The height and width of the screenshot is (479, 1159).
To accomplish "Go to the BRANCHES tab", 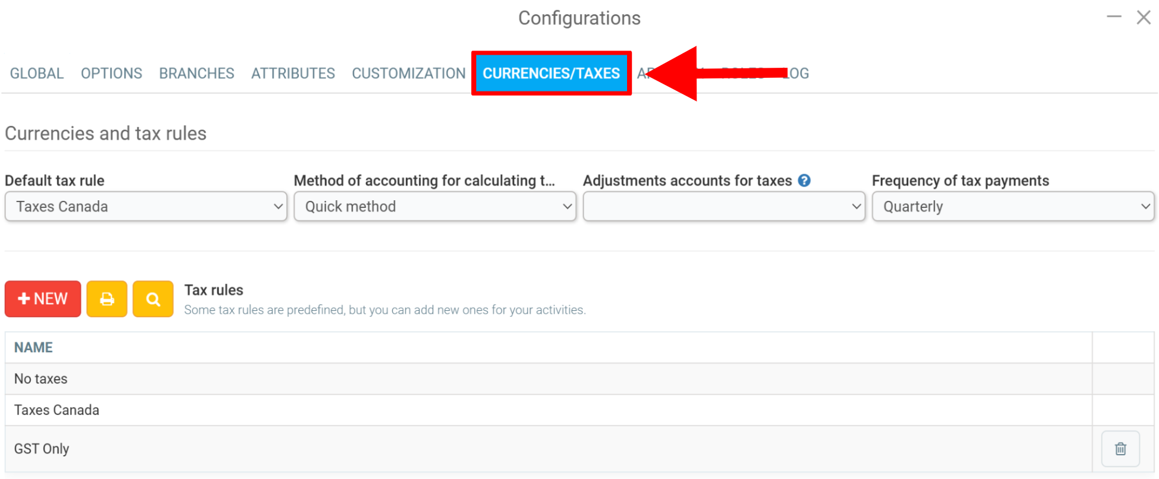I will coord(197,73).
